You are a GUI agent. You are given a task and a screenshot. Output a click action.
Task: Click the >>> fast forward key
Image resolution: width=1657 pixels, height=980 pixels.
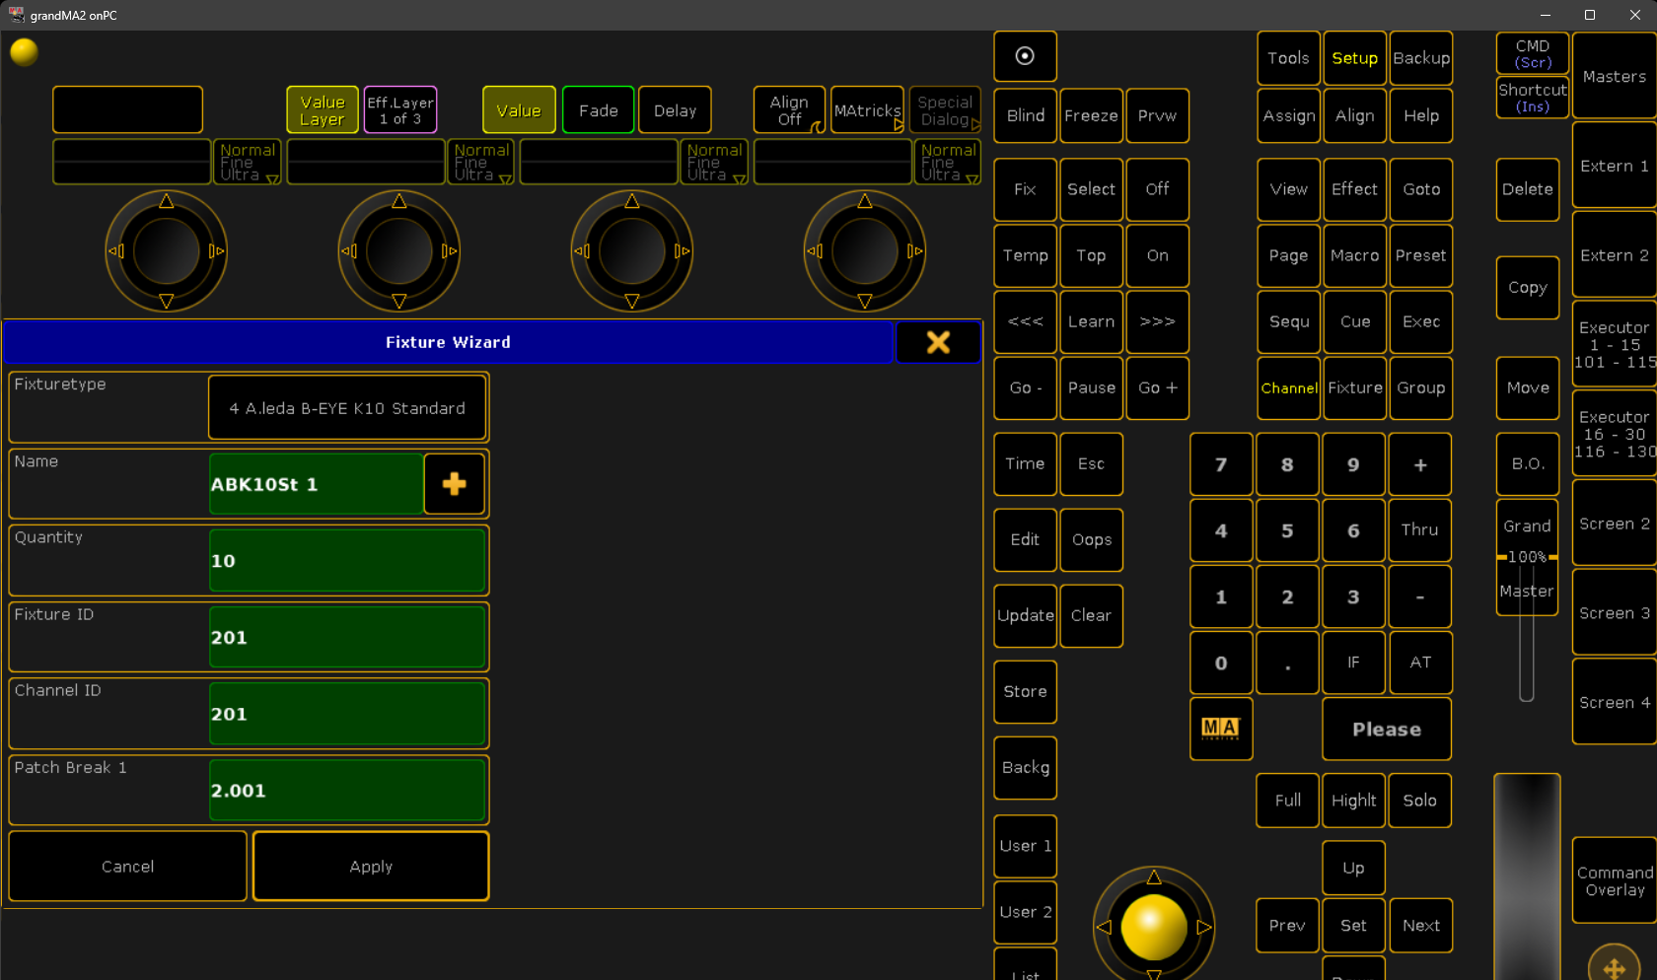1157,321
